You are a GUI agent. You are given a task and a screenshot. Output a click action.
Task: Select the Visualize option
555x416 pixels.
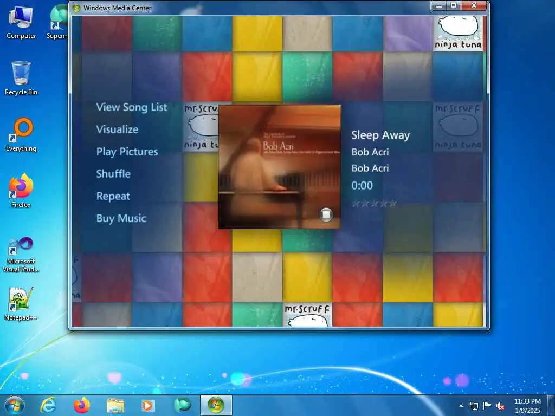[x=117, y=129]
